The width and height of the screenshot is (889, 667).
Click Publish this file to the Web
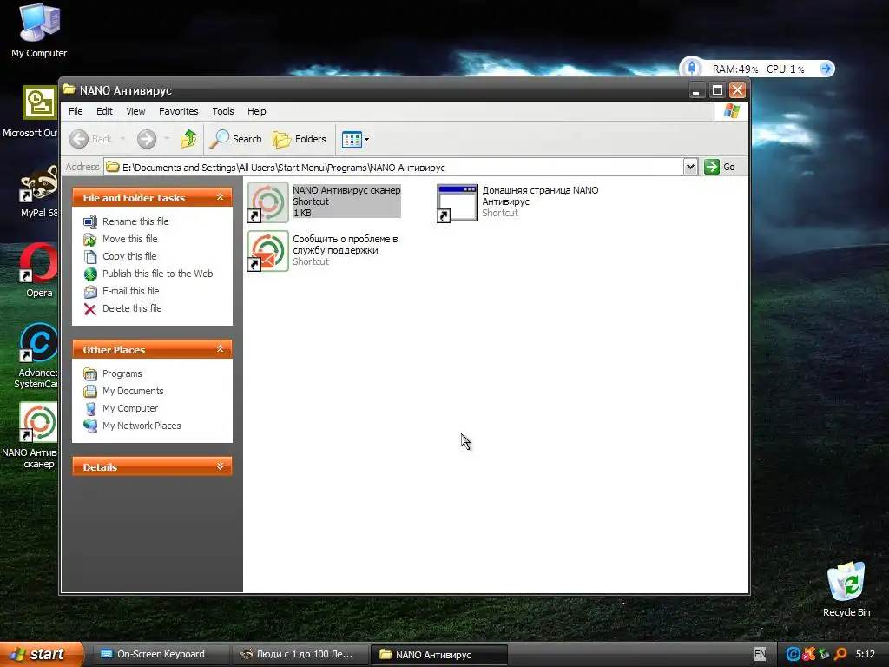tap(148, 274)
